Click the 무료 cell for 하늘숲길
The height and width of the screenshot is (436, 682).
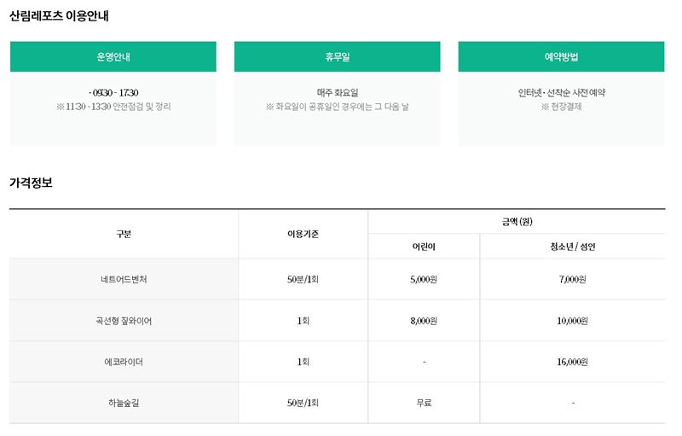click(424, 403)
